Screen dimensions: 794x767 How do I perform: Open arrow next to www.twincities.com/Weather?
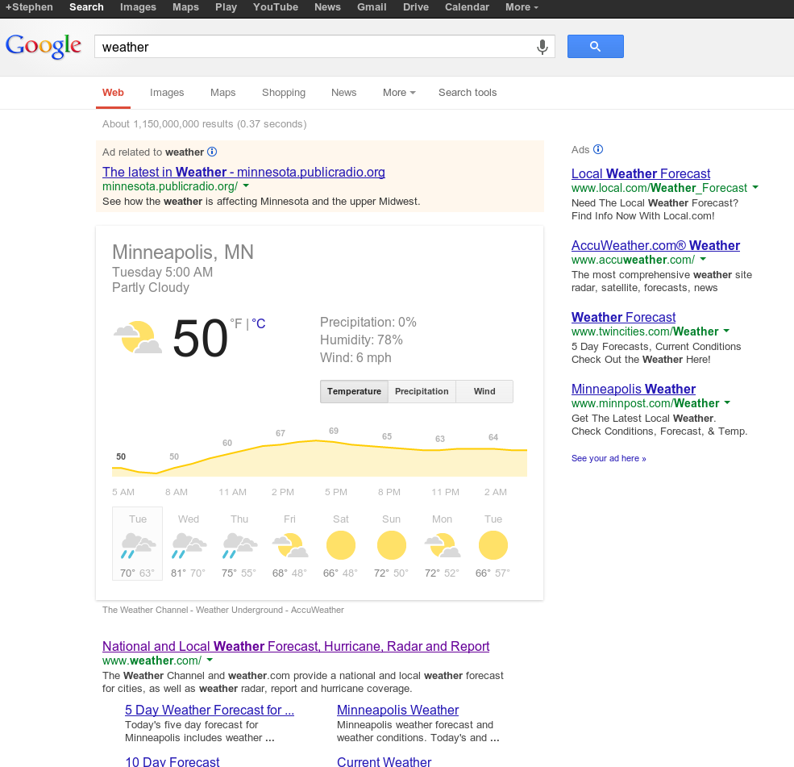[x=726, y=331]
